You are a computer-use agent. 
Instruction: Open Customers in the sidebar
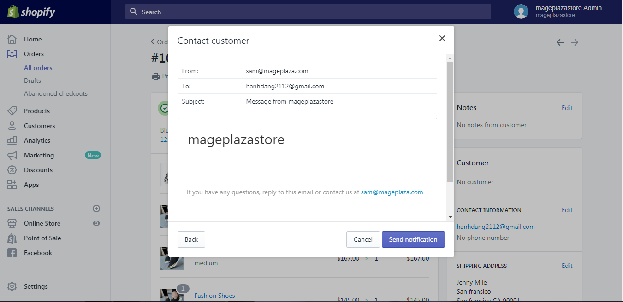(39, 126)
